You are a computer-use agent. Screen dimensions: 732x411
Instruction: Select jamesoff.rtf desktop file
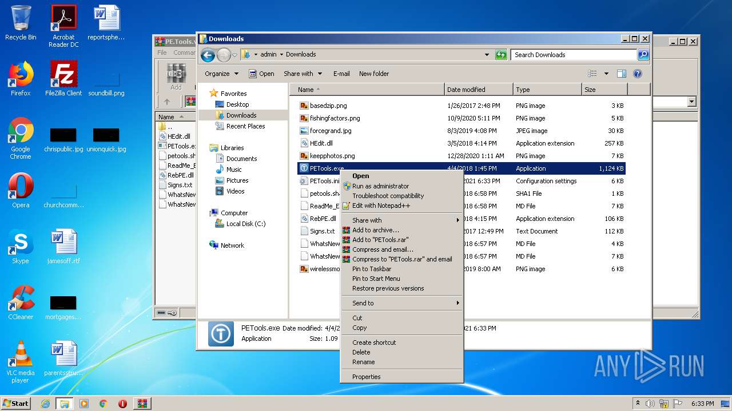(63, 247)
